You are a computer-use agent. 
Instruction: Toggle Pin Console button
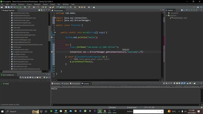click(187, 83)
